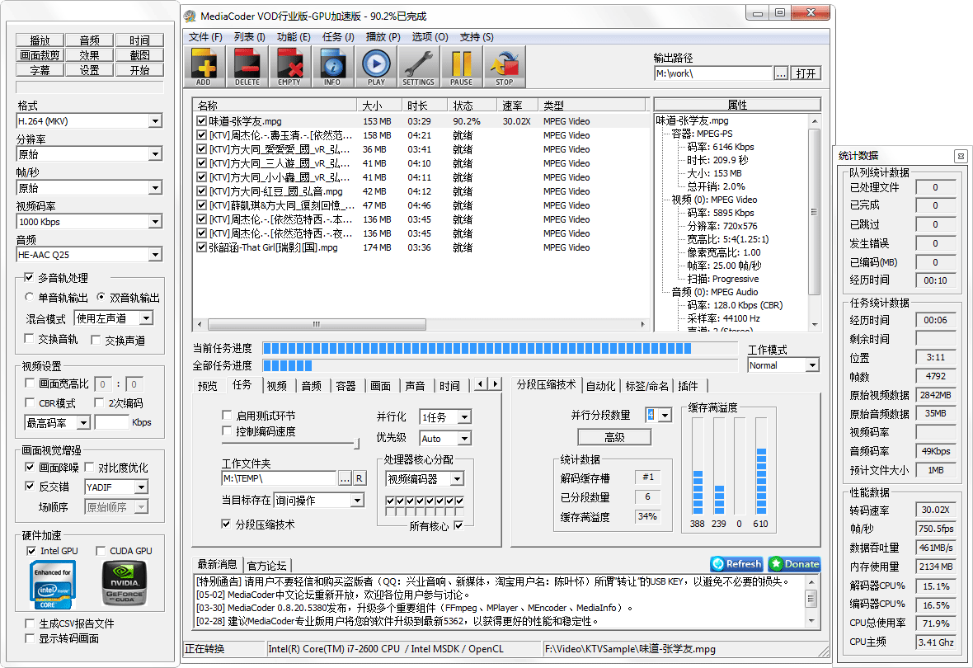Open the 工作模式 Normal dropdown

(x=812, y=365)
